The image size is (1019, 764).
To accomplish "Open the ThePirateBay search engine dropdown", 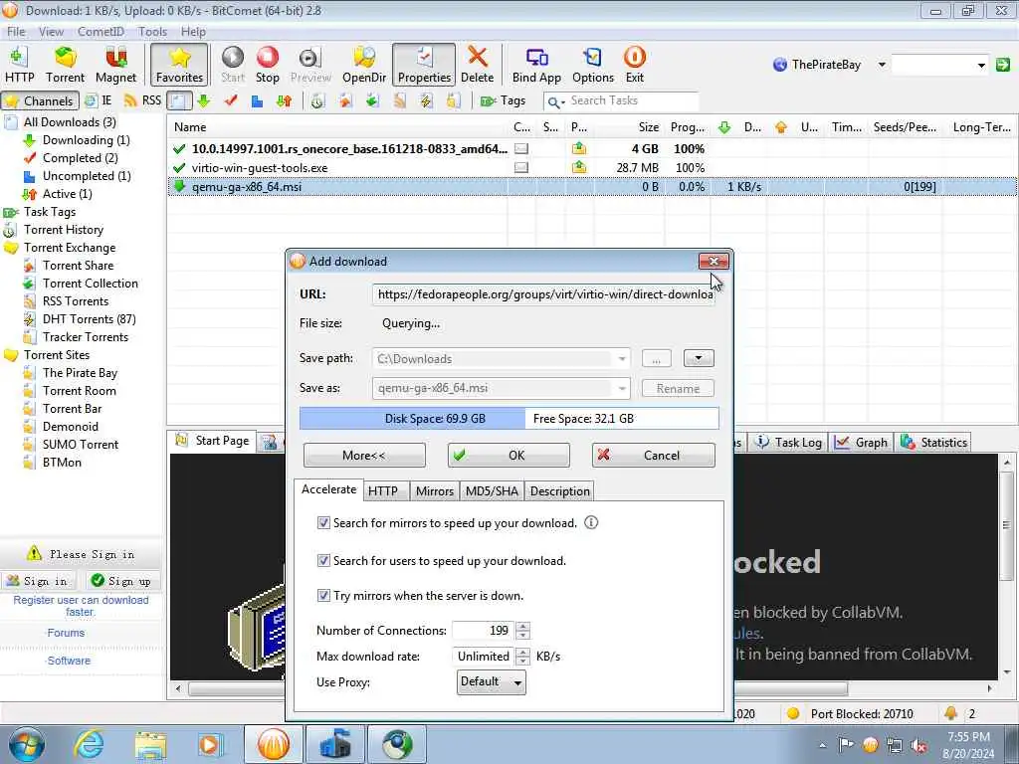I will click(882, 65).
